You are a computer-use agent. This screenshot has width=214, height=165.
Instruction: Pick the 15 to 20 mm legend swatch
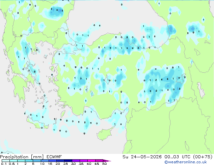(52, 161)
